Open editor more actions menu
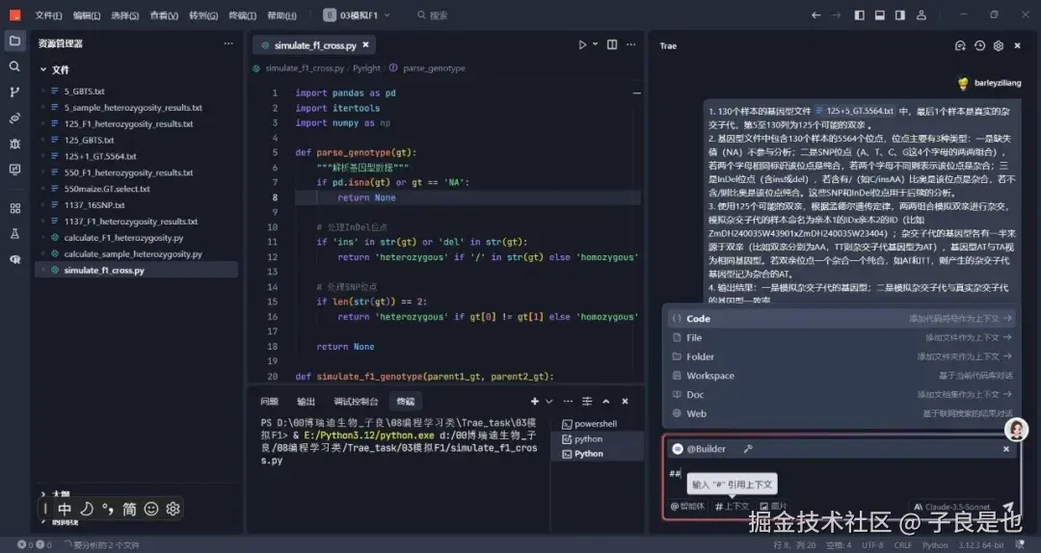This screenshot has height=553, width=1041. [x=630, y=44]
